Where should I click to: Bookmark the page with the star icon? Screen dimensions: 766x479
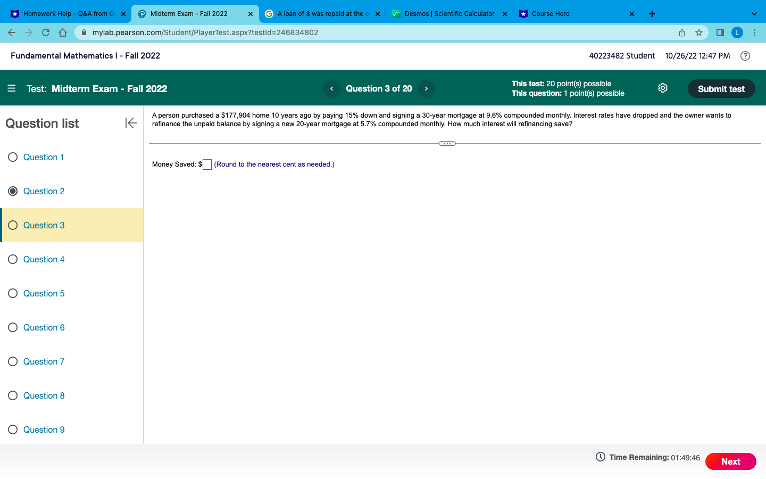point(699,32)
